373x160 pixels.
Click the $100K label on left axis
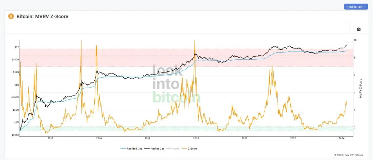15,135
